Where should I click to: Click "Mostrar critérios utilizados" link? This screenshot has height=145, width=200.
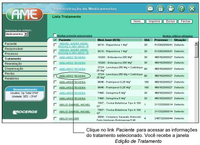[178, 36]
